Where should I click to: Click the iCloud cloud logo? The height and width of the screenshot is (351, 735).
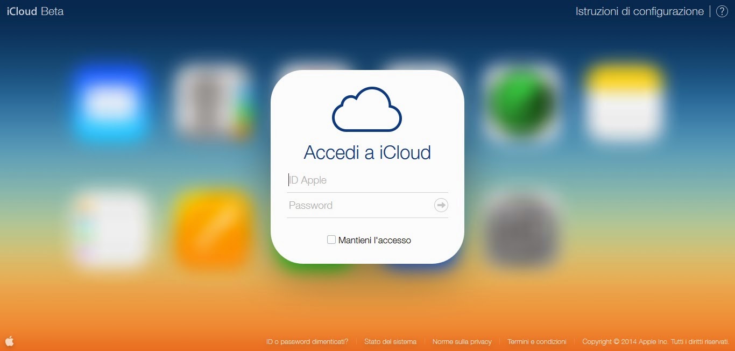pos(367,109)
